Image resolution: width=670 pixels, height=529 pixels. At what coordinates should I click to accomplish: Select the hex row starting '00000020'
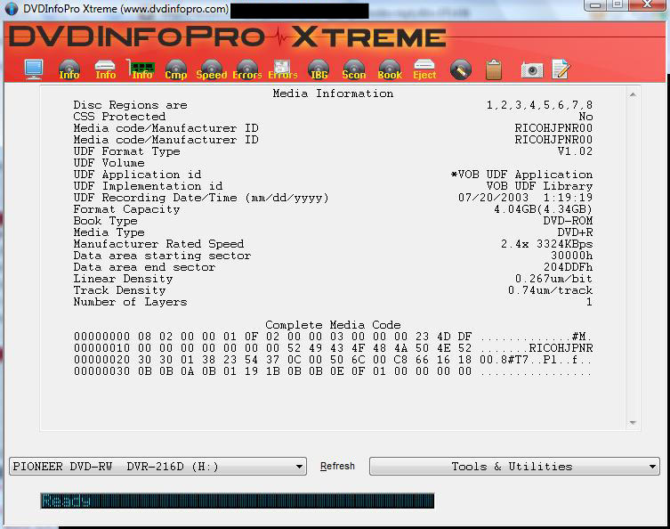click(333, 360)
